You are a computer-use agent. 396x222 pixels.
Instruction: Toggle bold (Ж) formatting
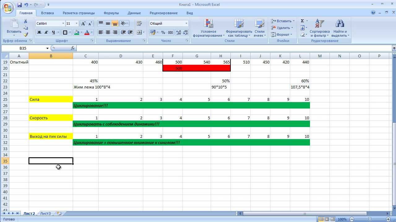[39, 32]
